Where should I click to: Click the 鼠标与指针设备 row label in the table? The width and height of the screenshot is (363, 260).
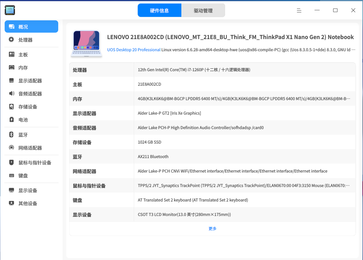coord(89,186)
